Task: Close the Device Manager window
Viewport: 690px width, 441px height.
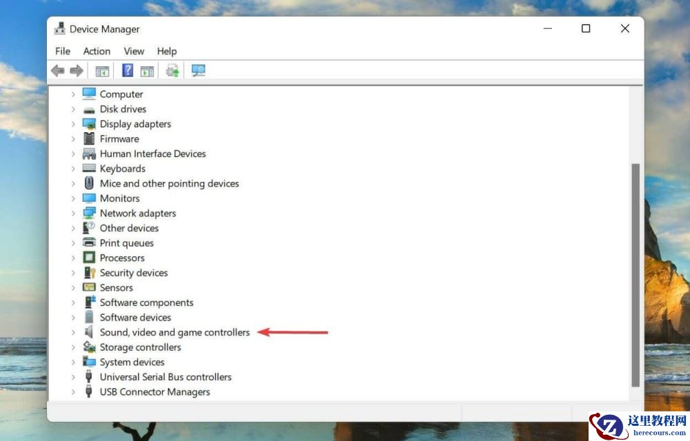Action: pyautogui.click(x=625, y=28)
